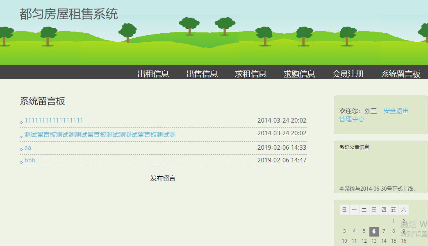The height and width of the screenshot is (246, 428).
Task: Select day 15 in the calendar
Action: [394, 241]
